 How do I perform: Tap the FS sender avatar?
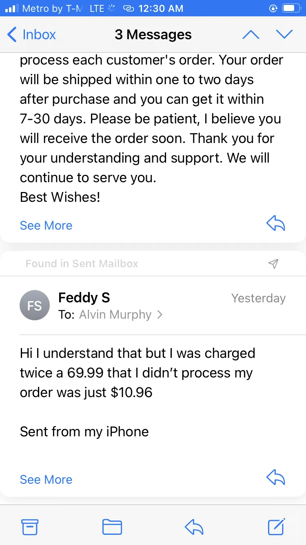click(35, 305)
